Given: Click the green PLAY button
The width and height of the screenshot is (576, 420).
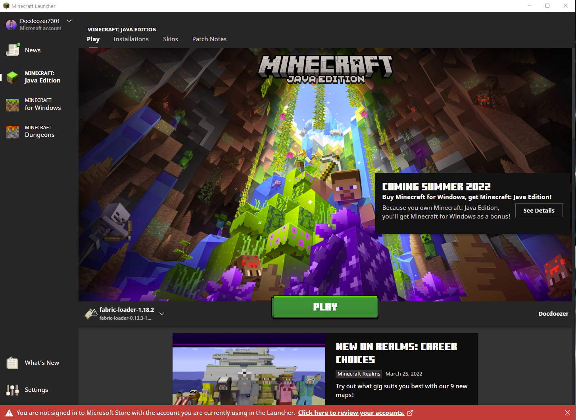Looking at the screenshot, I should point(325,307).
